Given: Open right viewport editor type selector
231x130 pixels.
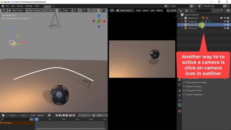Looking at the screenshot, I should [112, 10].
